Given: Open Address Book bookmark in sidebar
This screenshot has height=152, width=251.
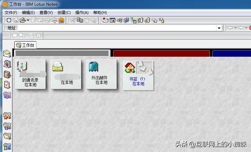Looking at the screenshot, I should [7, 74].
